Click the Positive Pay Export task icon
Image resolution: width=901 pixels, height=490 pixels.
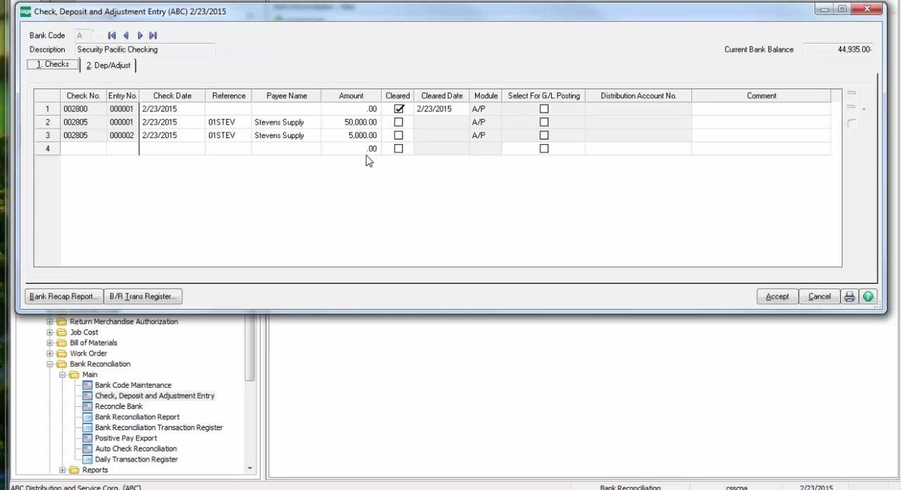[87, 438]
